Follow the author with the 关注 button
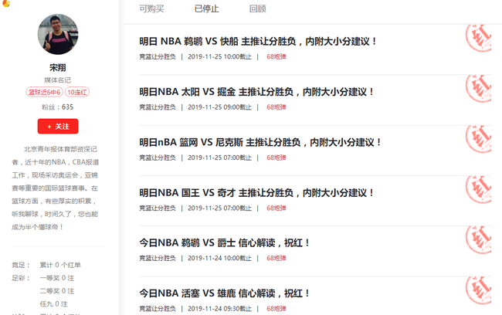502x315 pixels. [x=58, y=126]
